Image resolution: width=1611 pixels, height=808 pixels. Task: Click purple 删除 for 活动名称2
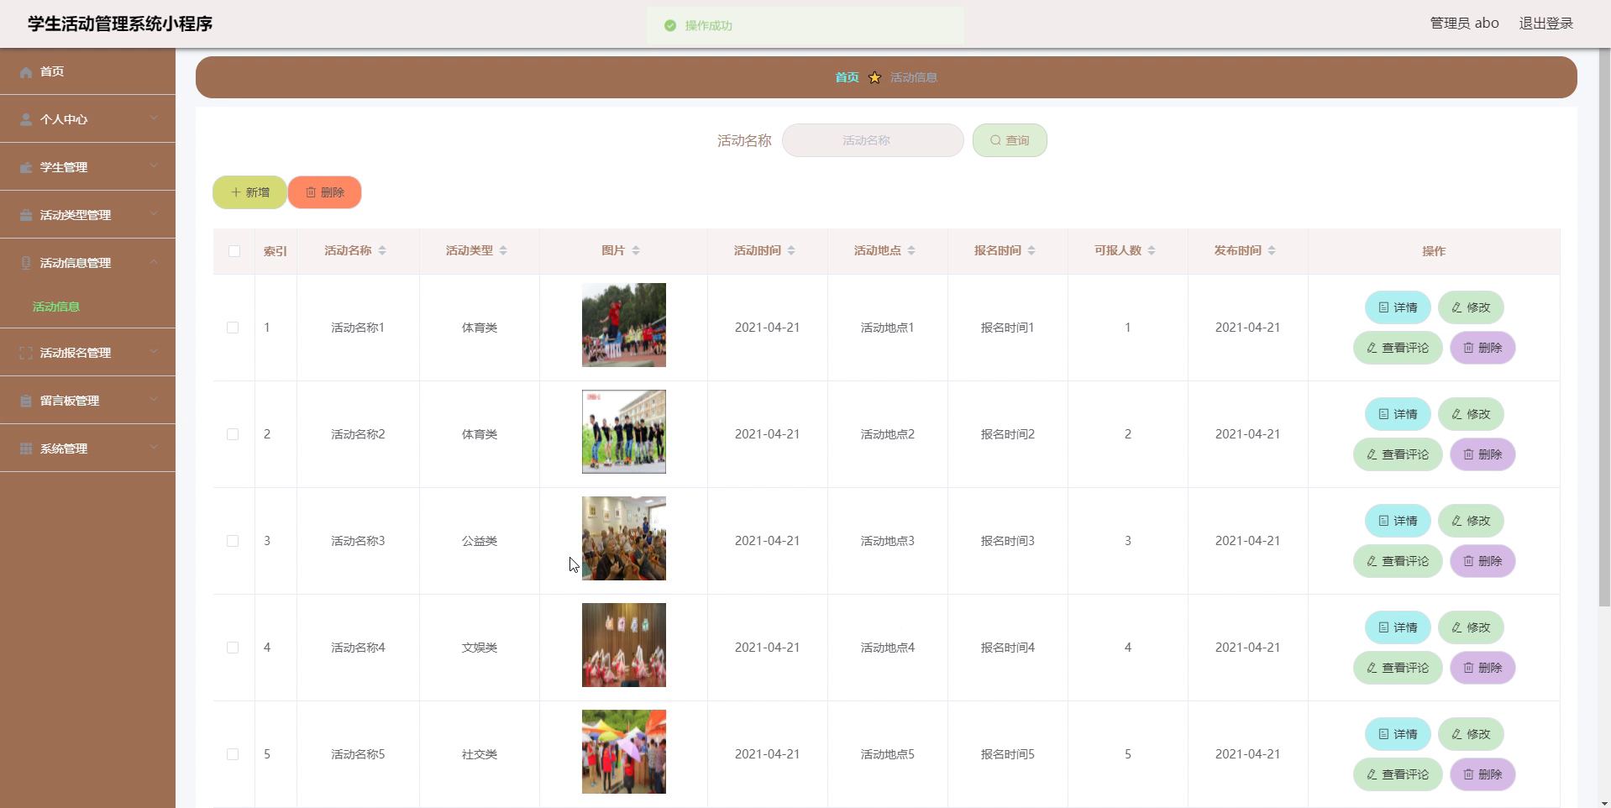[x=1482, y=454]
